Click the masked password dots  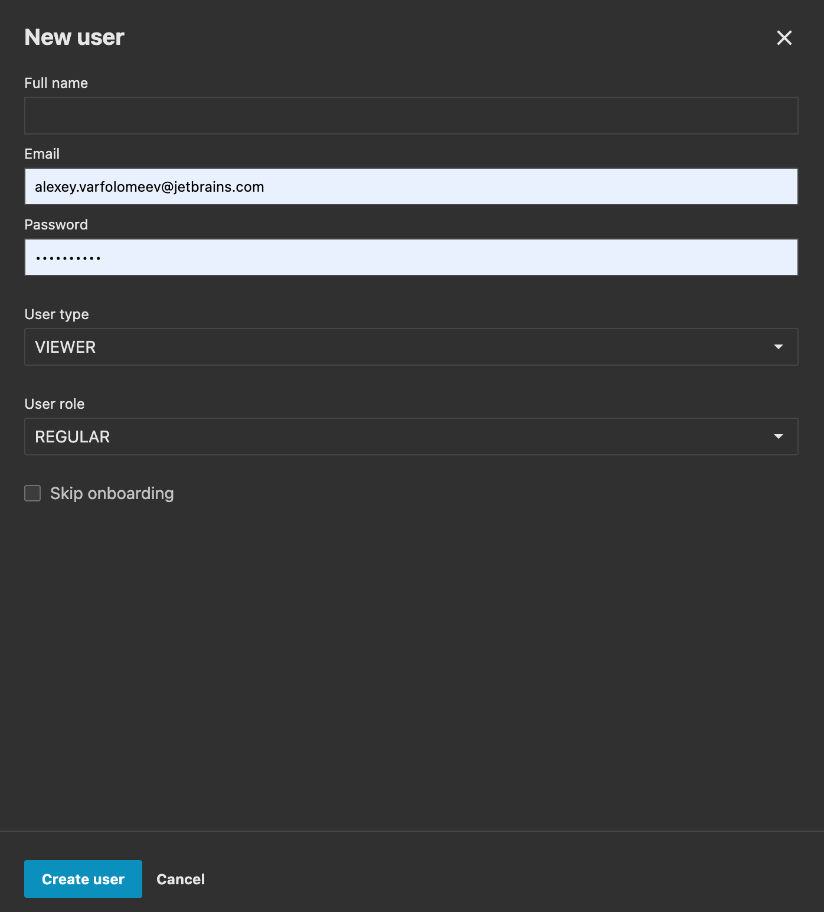[x=68, y=258]
